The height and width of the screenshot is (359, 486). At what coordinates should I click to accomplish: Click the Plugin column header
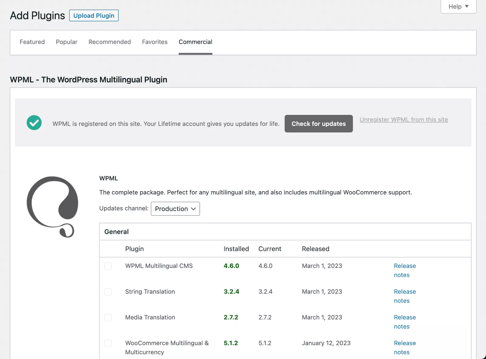[134, 249]
